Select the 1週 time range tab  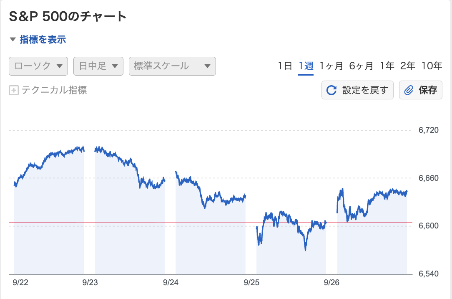pyautogui.click(x=306, y=66)
